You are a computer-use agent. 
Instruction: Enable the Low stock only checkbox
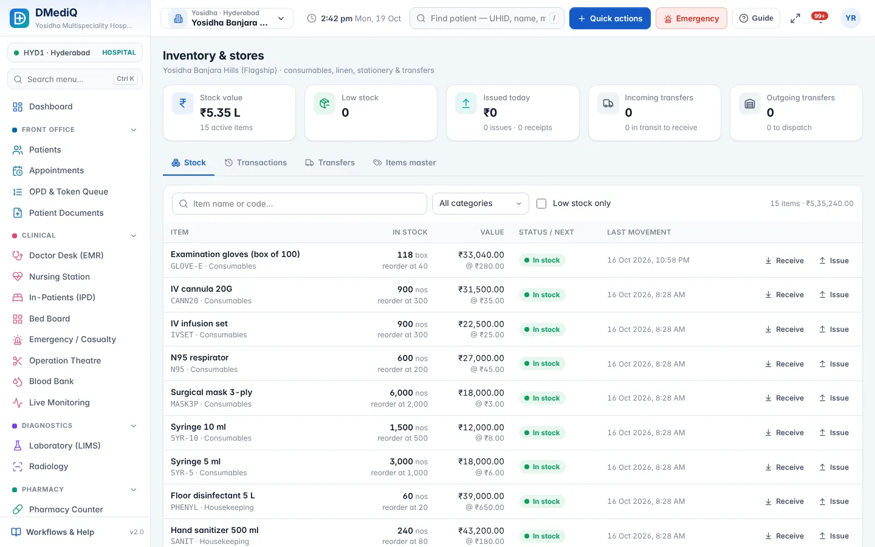[541, 204]
